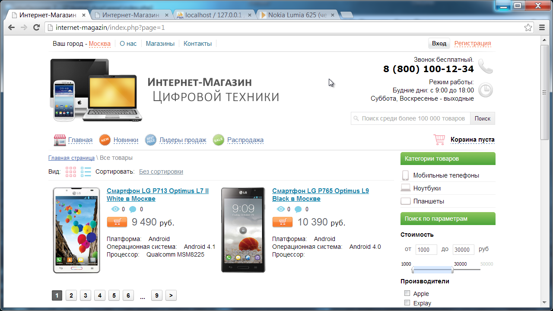The image size is (553, 311).
Task: Click the clock working hours icon
Action: point(486,90)
